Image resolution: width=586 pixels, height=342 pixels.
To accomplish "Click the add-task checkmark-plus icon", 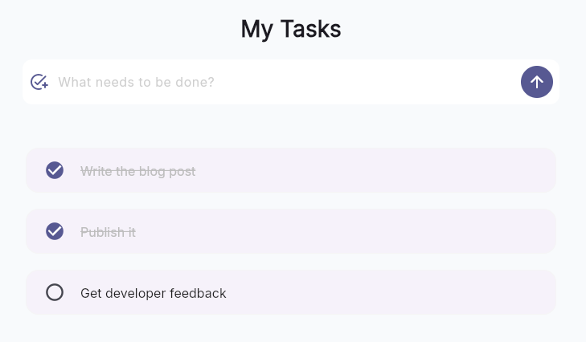I will point(39,82).
